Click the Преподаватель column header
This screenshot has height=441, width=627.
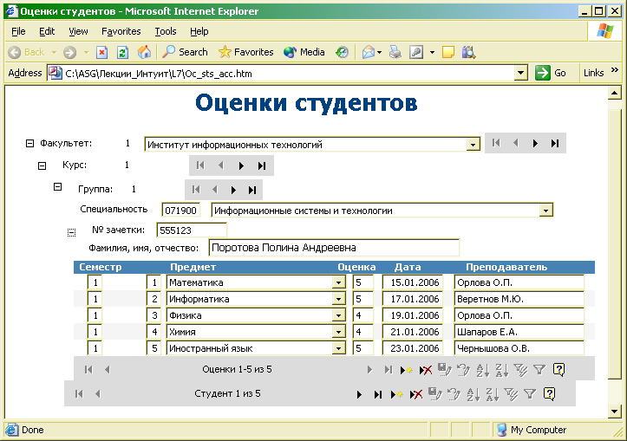(506, 267)
